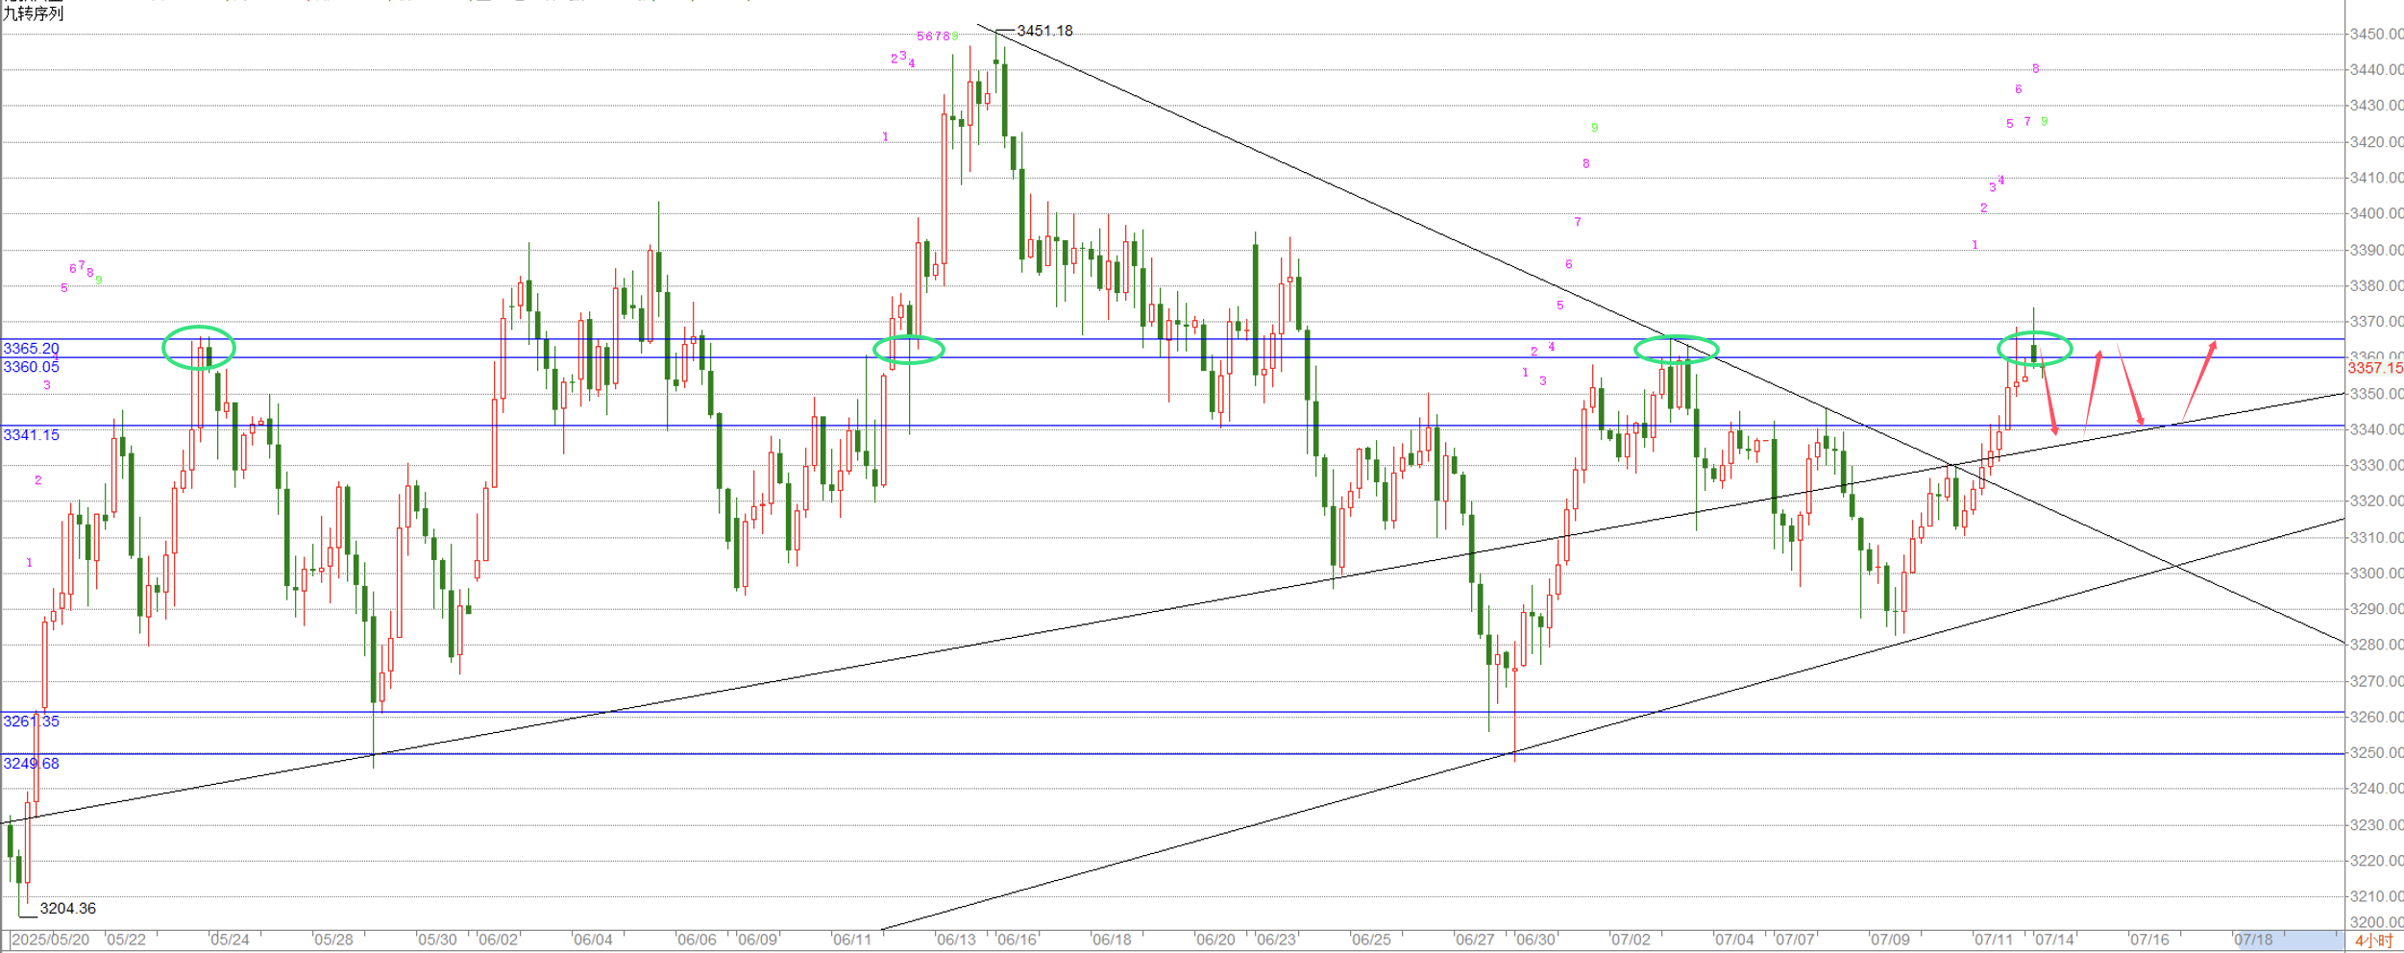Click the 3204.36 low price marker
This screenshot has height=953, width=2404.
pos(68,909)
